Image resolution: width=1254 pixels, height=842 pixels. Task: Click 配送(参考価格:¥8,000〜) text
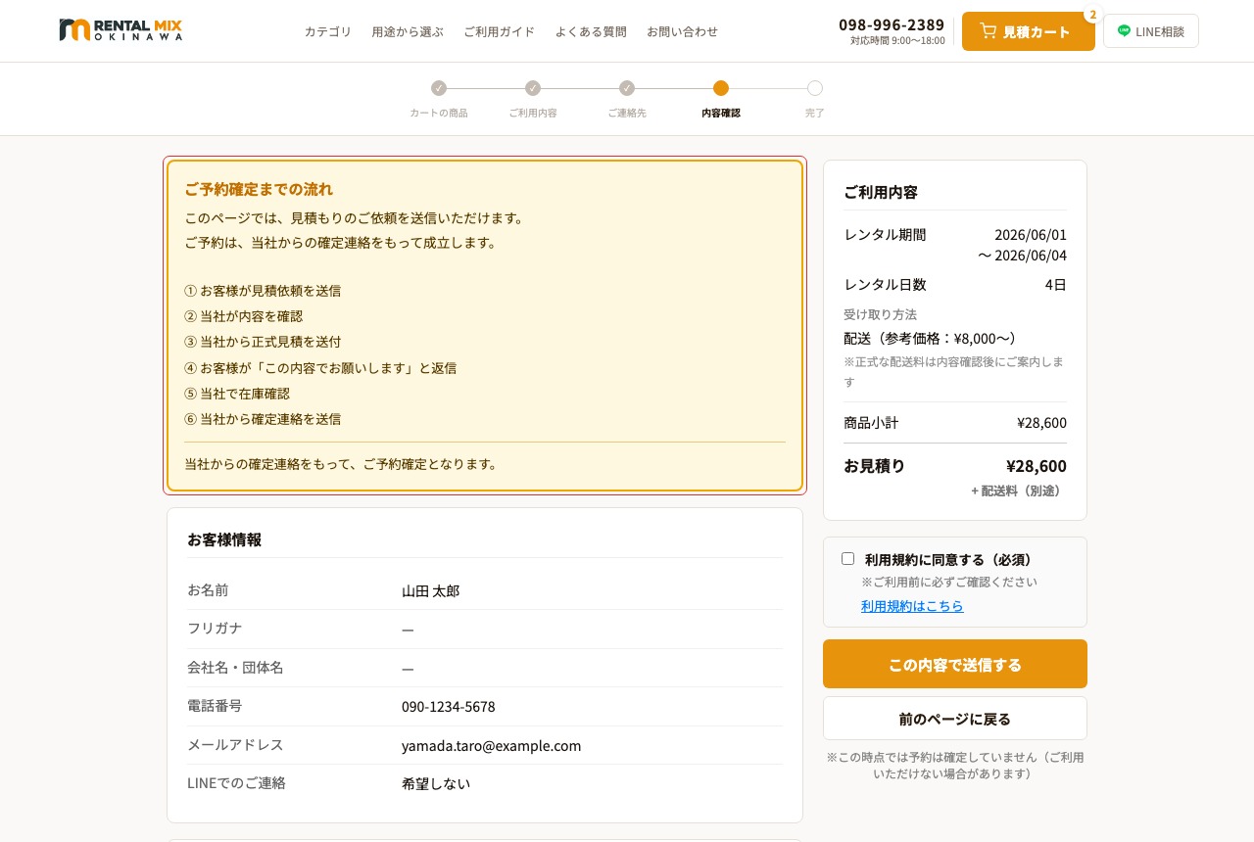click(x=930, y=338)
